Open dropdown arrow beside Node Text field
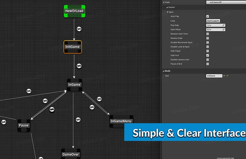This screenshot has width=246, height=159. pyautogui.click(x=224, y=76)
